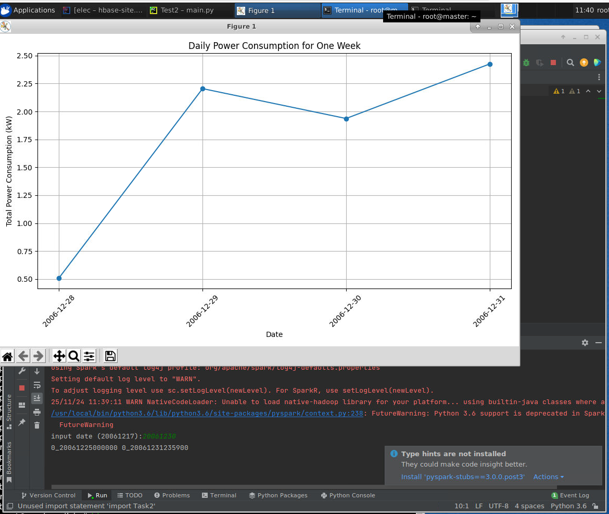Screen dimensions: 609x514
Task: Click the green Debug bug icon
Action: pyautogui.click(x=527, y=62)
